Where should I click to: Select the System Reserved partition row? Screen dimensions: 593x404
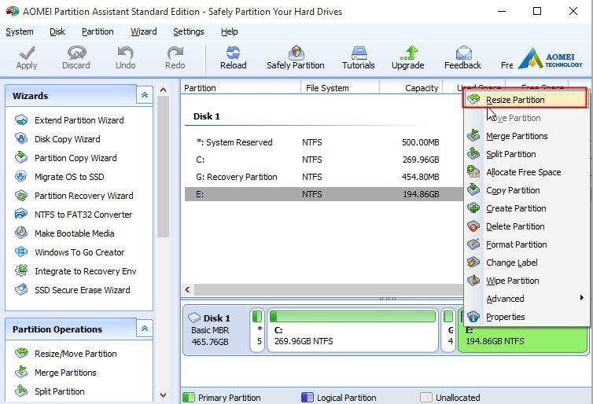click(324, 142)
